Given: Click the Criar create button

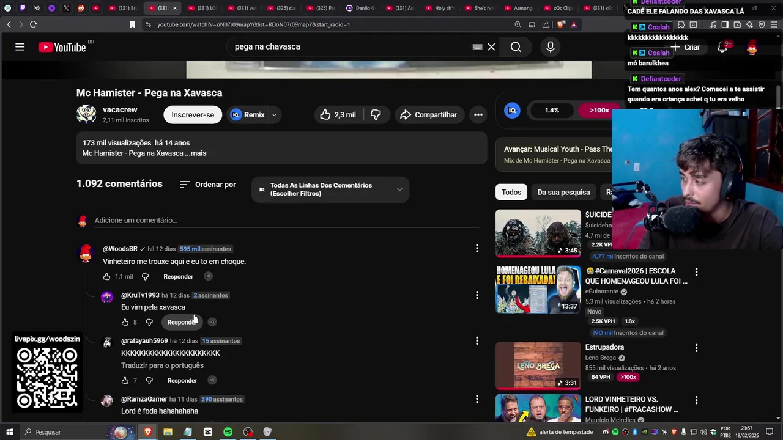Looking at the screenshot, I should pyautogui.click(x=685, y=47).
